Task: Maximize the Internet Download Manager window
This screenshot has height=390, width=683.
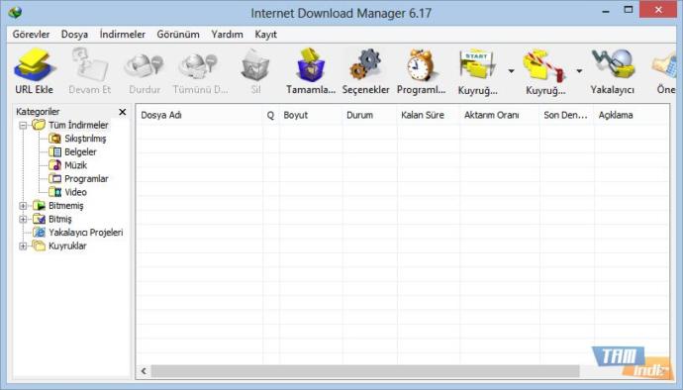Action: pyautogui.click(x=629, y=10)
